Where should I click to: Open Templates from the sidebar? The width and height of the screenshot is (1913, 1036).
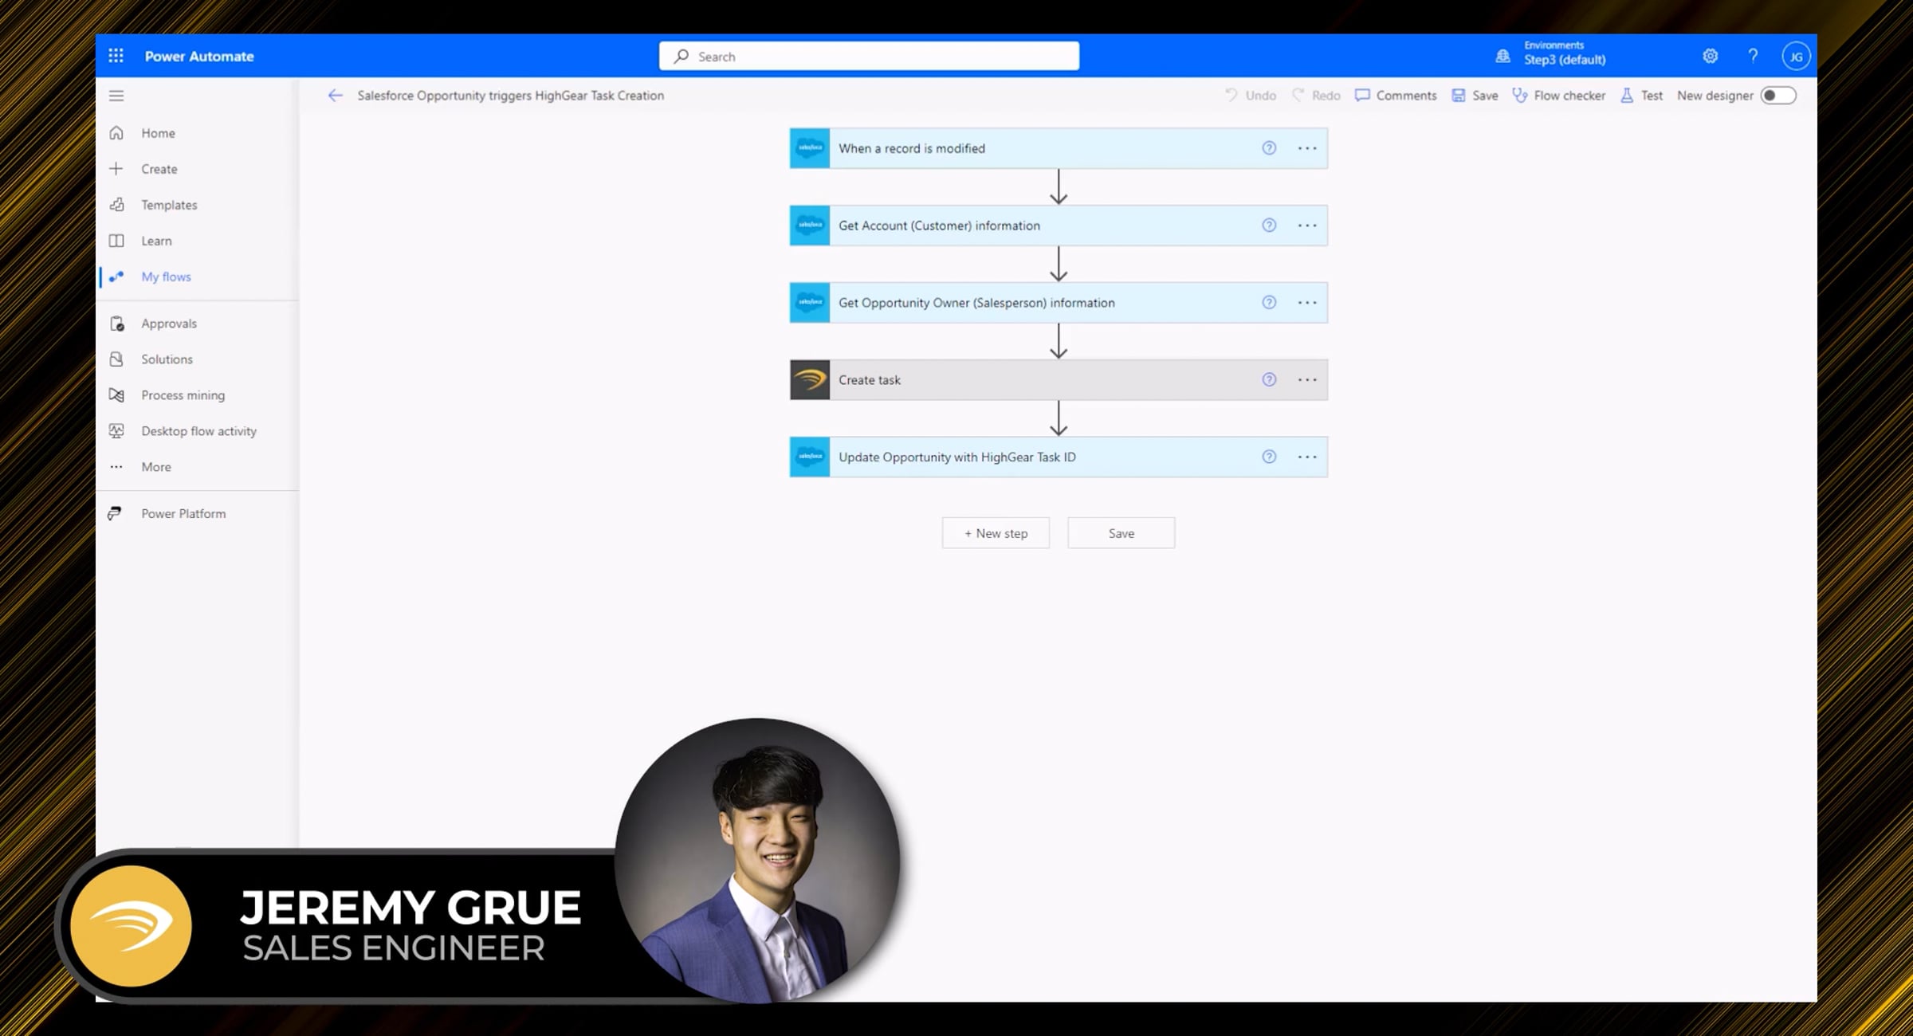[169, 205]
